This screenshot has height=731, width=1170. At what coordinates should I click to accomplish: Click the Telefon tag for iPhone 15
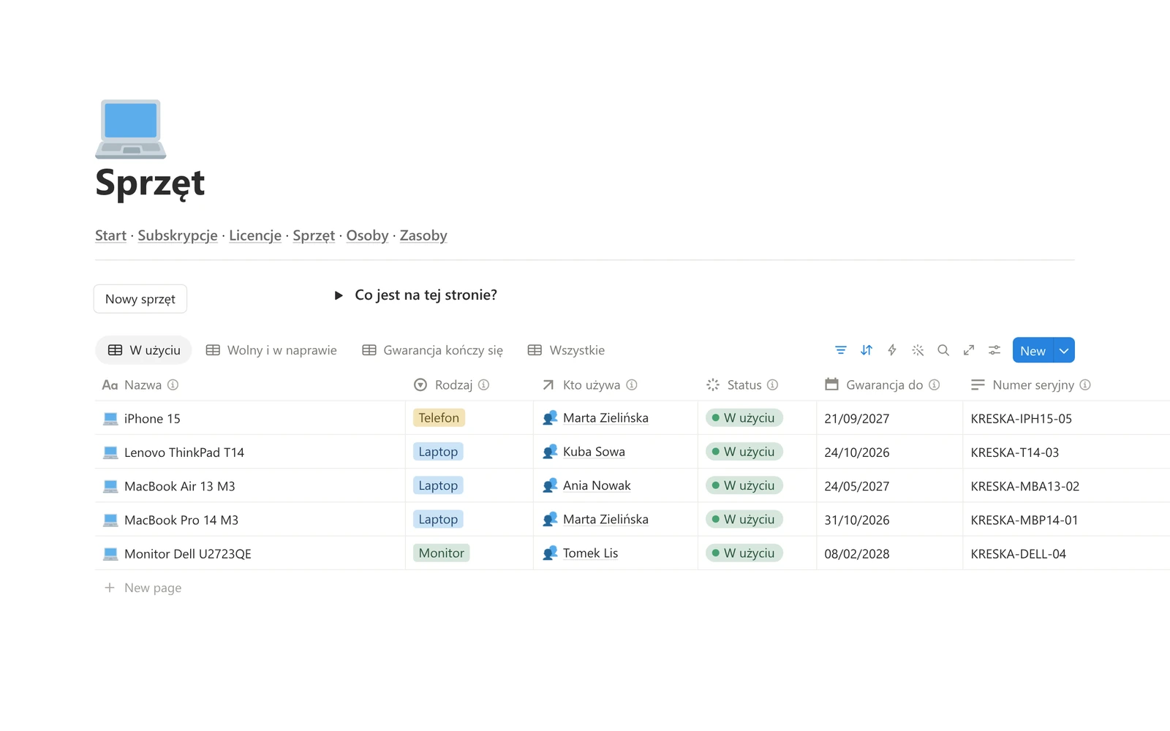click(x=439, y=417)
